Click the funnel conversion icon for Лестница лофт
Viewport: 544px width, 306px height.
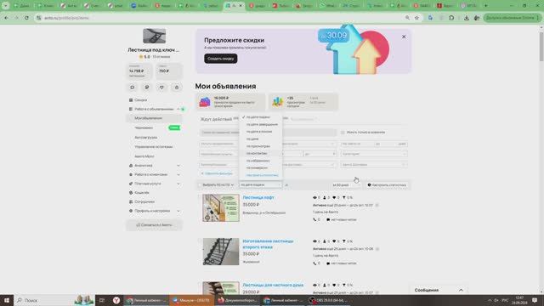[344, 197]
